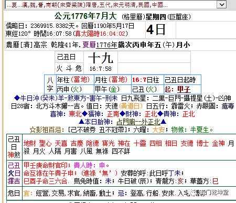Select the 年柱(當地) column header
This screenshot has width=236, height=203.
tap(75, 80)
